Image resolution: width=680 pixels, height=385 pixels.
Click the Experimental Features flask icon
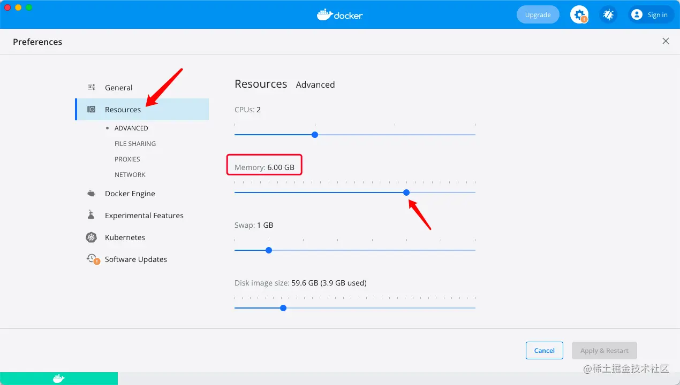tap(91, 215)
